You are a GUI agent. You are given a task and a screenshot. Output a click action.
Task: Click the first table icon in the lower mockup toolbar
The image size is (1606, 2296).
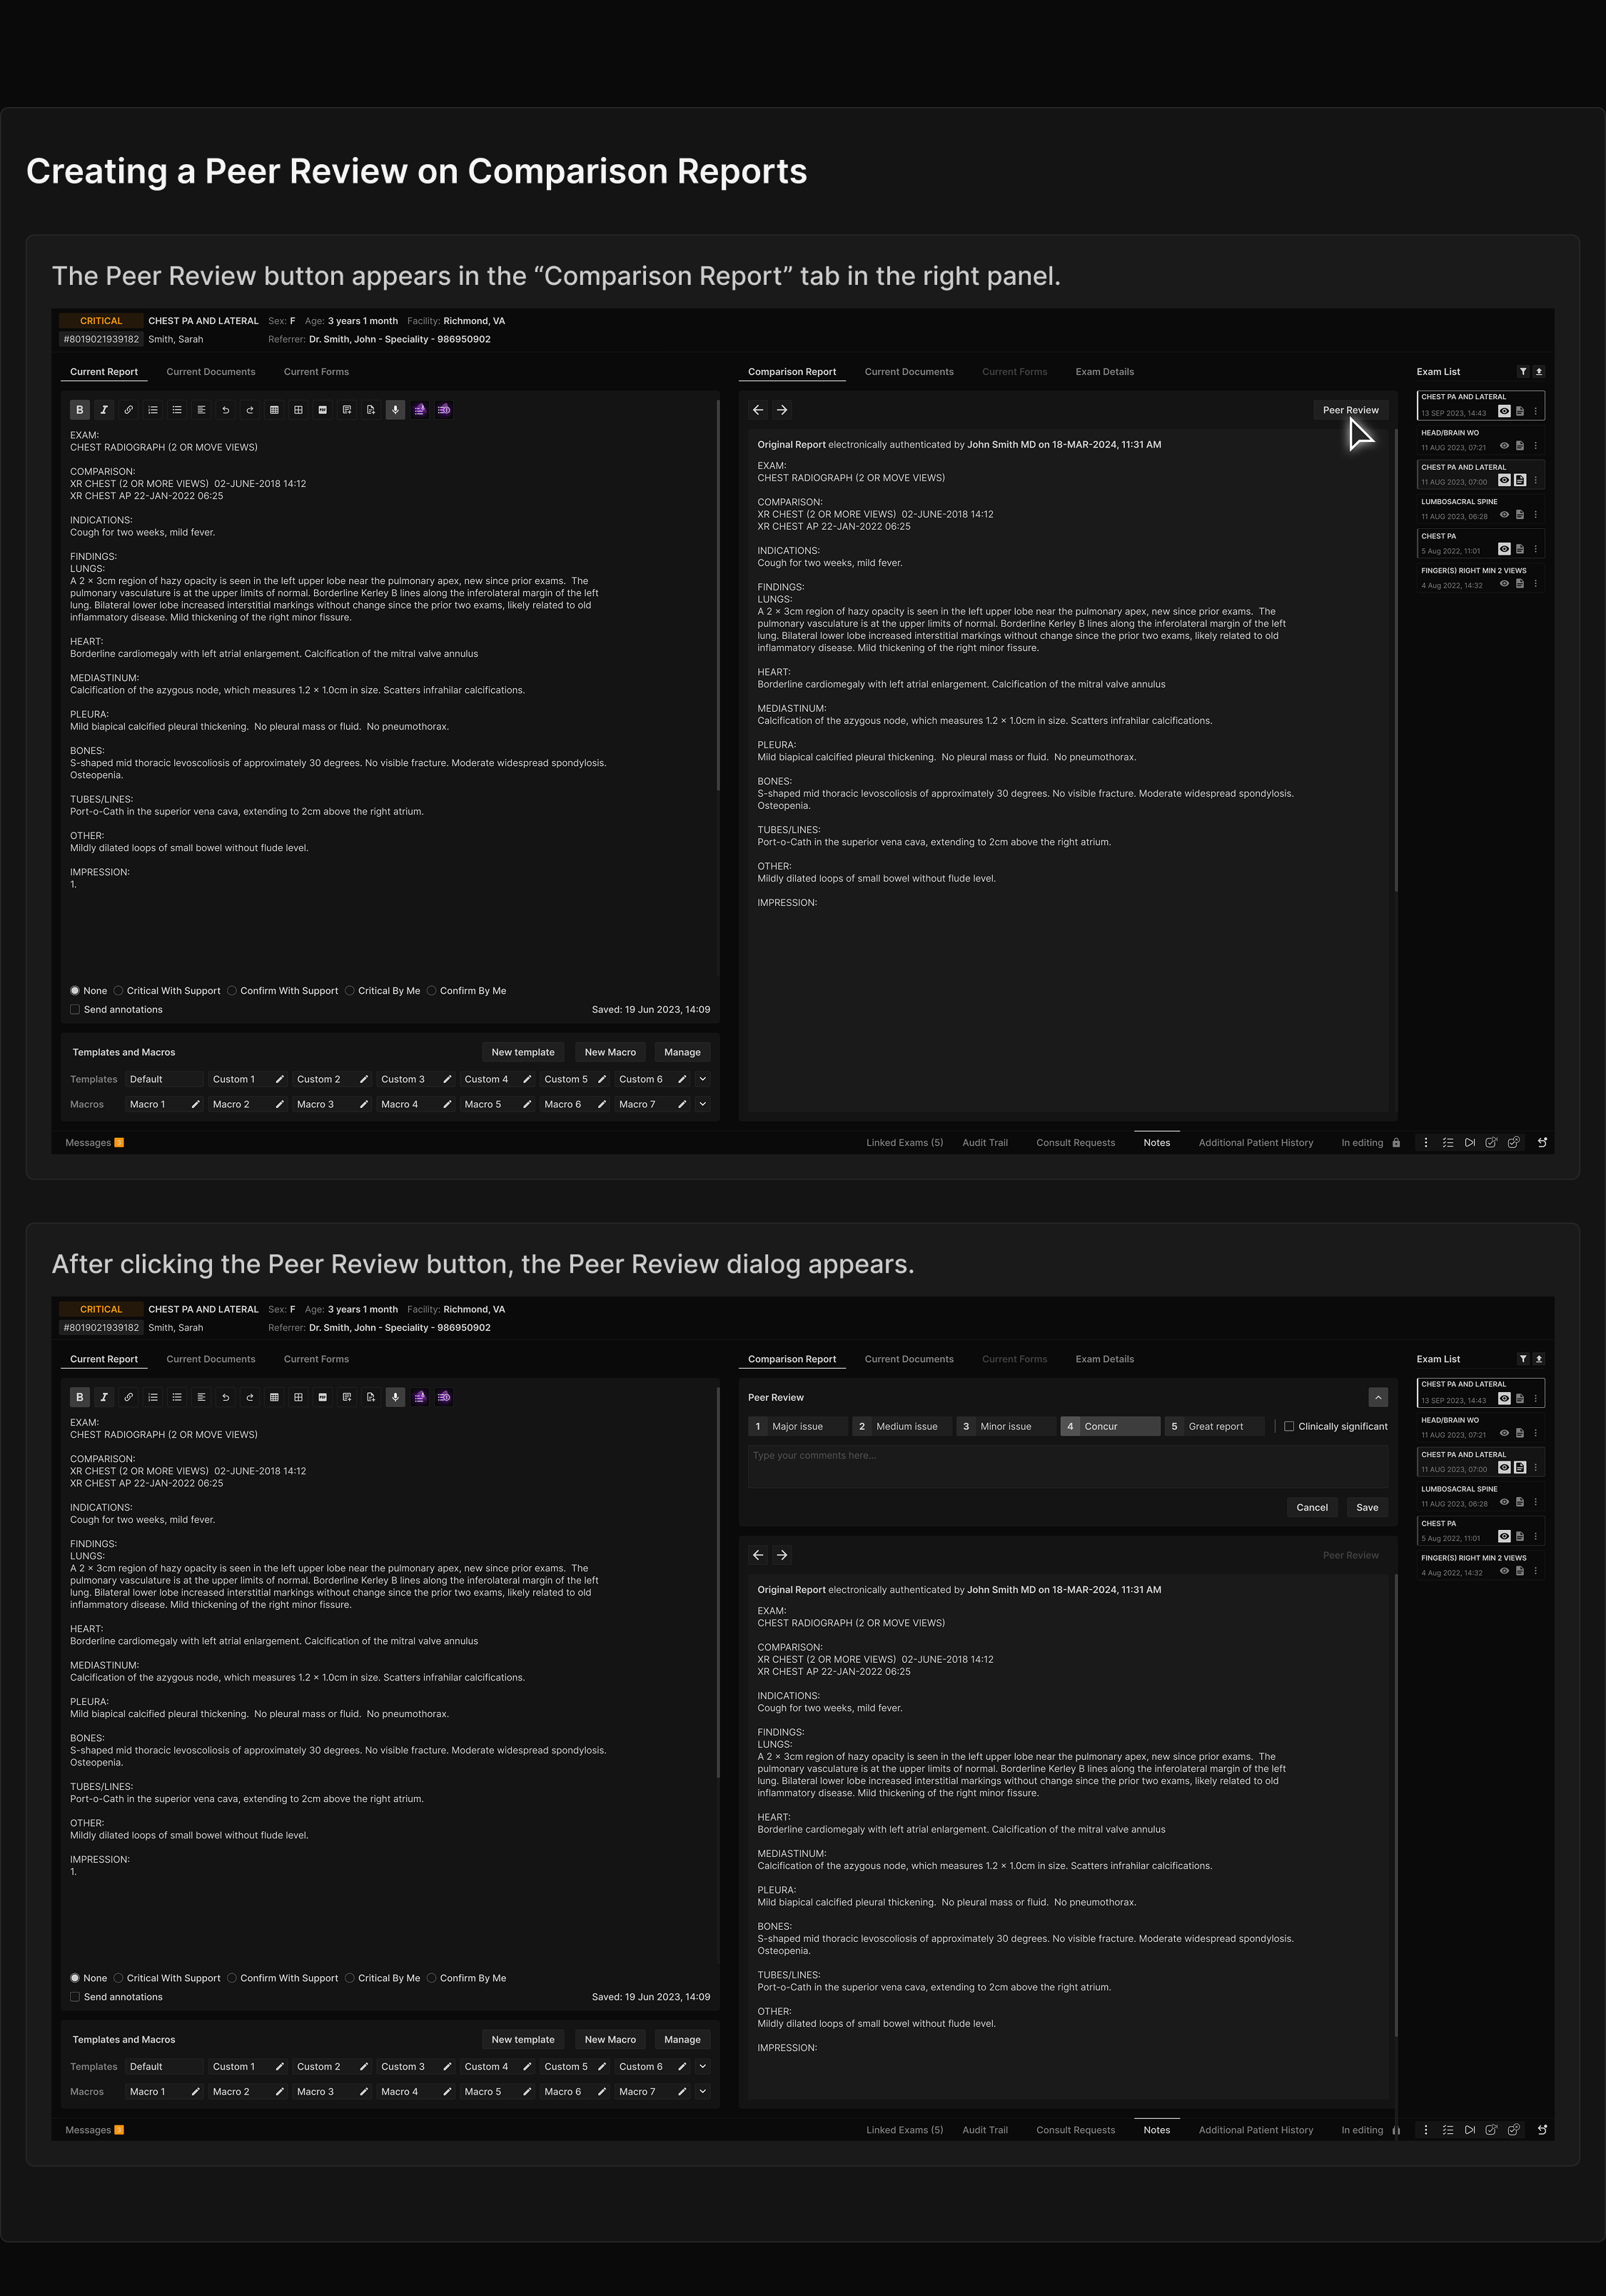point(274,1397)
